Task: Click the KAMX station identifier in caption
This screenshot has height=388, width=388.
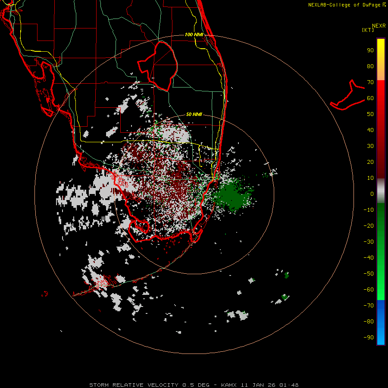Action: [229, 385]
